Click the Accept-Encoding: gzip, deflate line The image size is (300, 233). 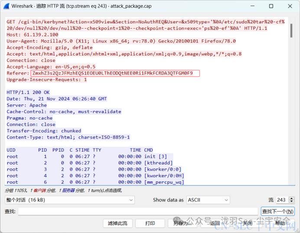(x=49, y=47)
